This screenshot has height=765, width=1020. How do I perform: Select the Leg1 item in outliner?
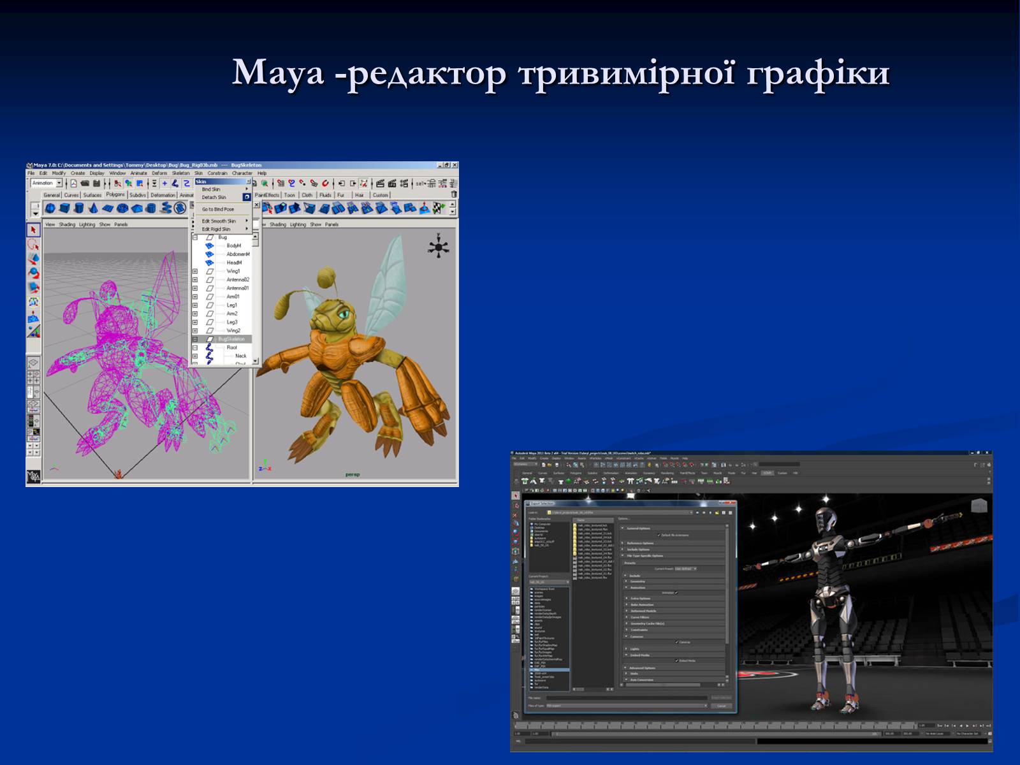(231, 305)
